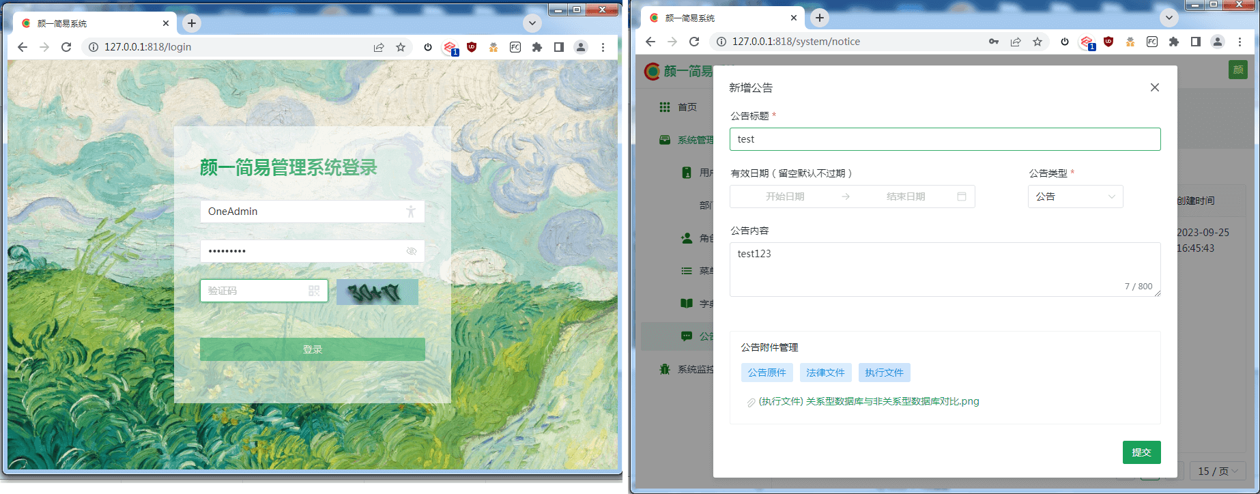Open extensions puzzle icon in login window
The width and height of the screenshot is (1260, 494).
[x=537, y=47]
